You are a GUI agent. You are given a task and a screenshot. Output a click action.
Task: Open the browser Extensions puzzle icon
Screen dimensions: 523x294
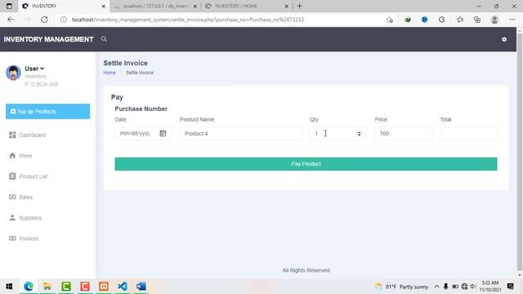pyautogui.click(x=441, y=20)
